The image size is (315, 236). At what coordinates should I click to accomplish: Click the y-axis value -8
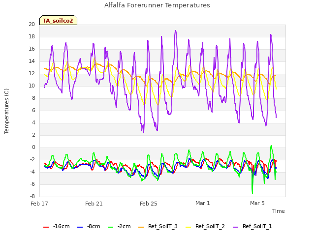point(32,197)
